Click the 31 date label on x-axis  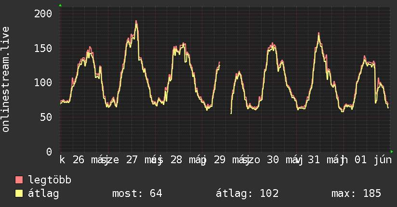[314, 160]
